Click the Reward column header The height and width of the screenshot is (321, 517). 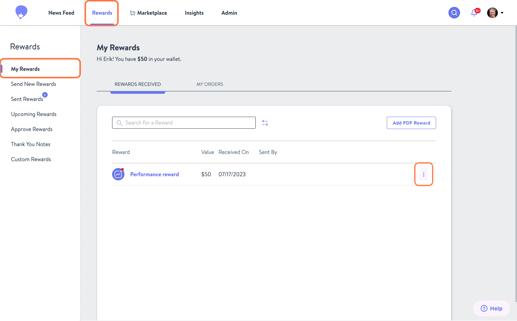[121, 152]
